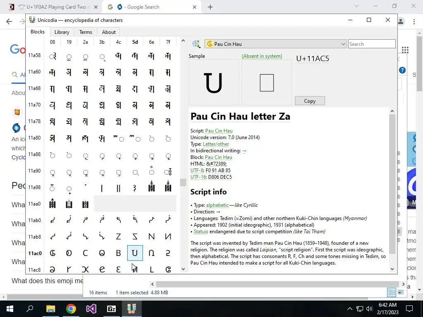Select the C-shaped glyph in row 11ac0
This screenshot has width=423, height=317.
coord(86,253)
